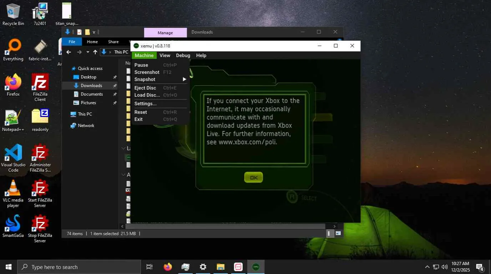Image resolution: width=491 pixels, height=274 pixels.
Task: Click the xemu icon on the taskbar
Action: pyautogui.click(x=256, y=267)
